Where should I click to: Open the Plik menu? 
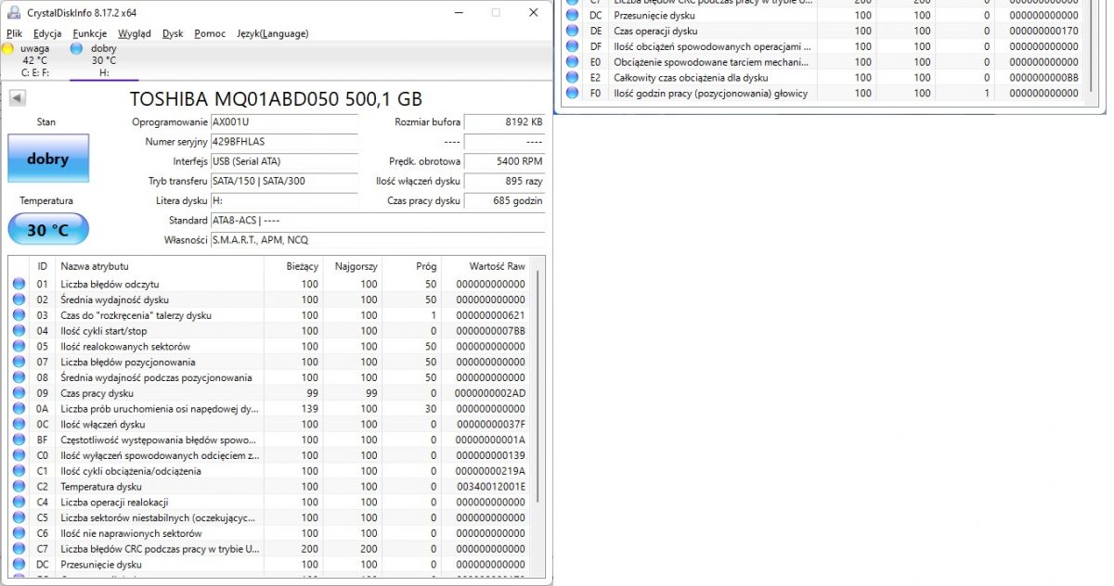(14, 33)
